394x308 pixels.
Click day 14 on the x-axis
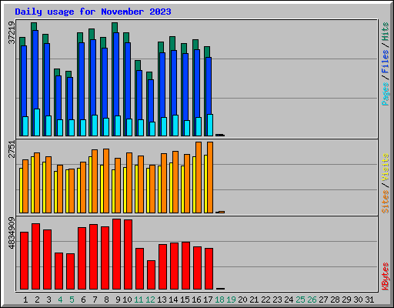[173, 300]
